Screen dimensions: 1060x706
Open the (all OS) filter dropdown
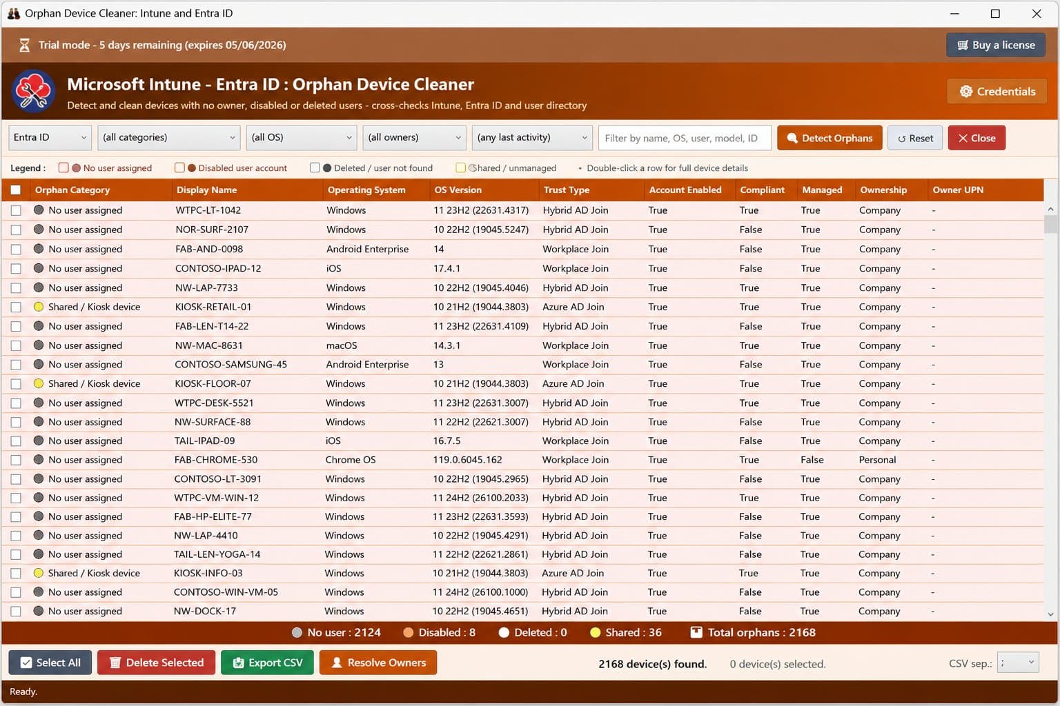301,137
